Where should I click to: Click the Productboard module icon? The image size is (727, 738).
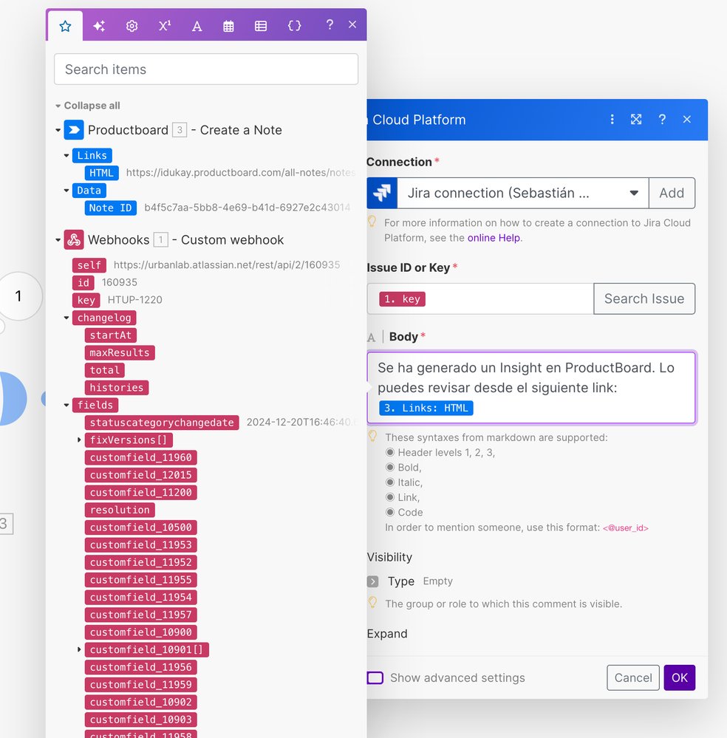tap(74, 130)
